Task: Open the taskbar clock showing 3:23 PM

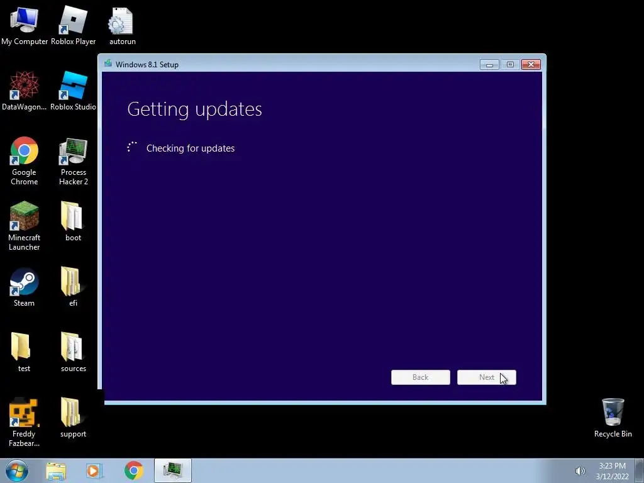Action: point(612,471)
